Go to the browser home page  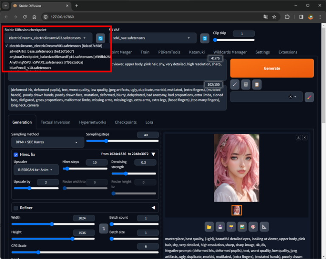tap(34, 17)
